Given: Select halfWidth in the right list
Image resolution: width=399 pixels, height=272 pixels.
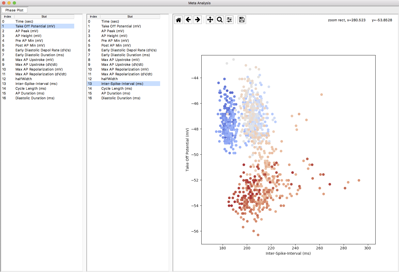Looking at the screenshot, I should [123, 79].
